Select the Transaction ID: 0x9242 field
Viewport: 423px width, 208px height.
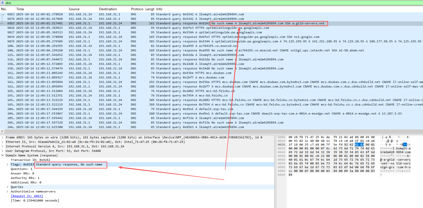coord(30,160)
